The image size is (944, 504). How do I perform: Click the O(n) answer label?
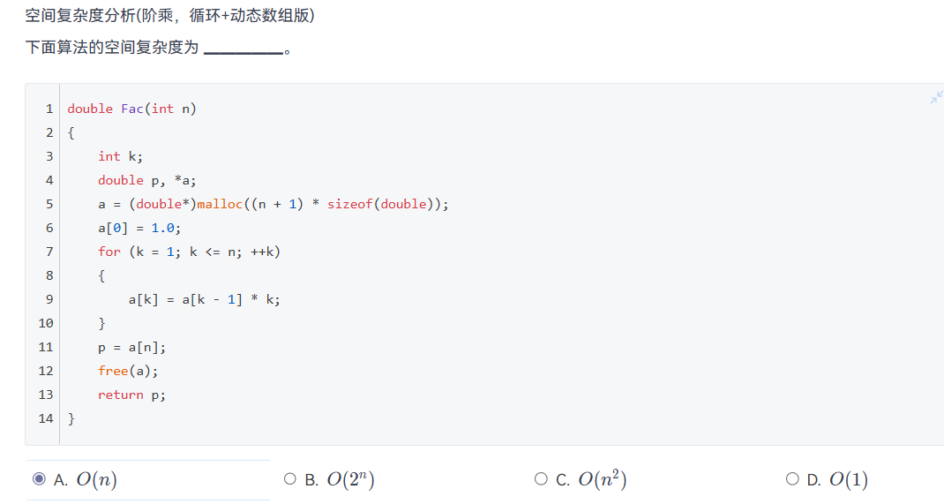tap(96, 479)
